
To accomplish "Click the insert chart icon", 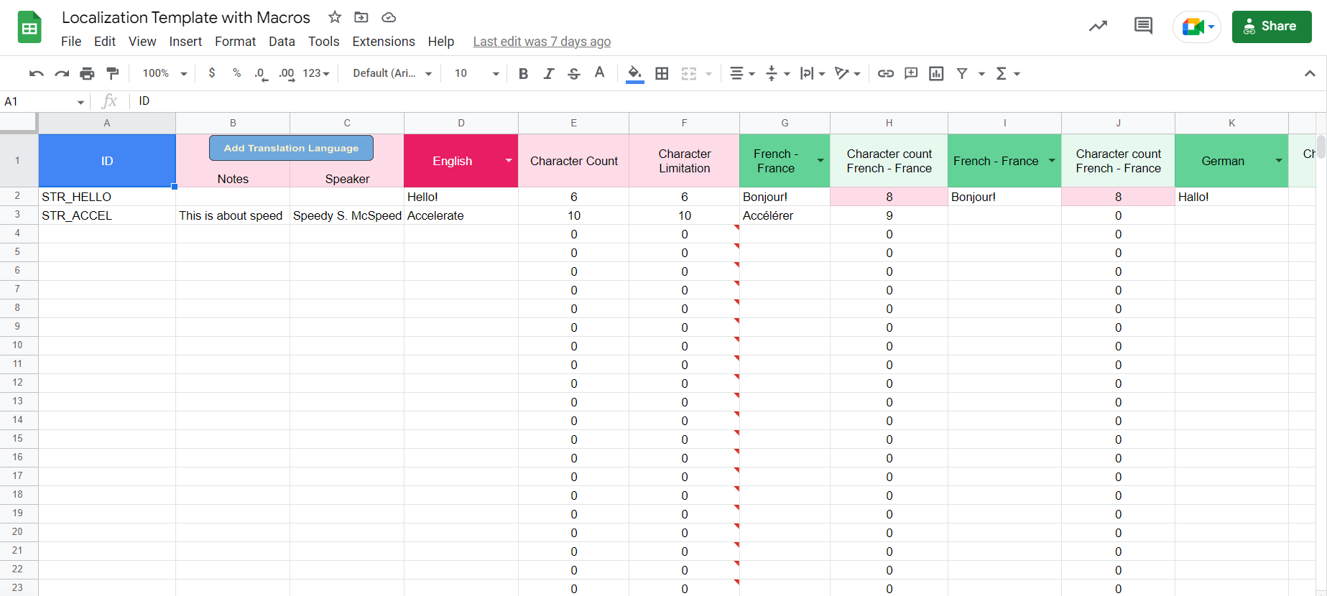I will (936, 73).
